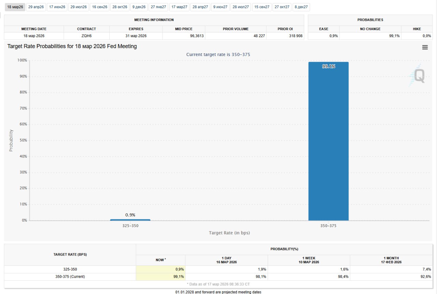Click the 9 июн27 meeting tab
This screenshot has width=437, height=294.
(x=220, y=7)
